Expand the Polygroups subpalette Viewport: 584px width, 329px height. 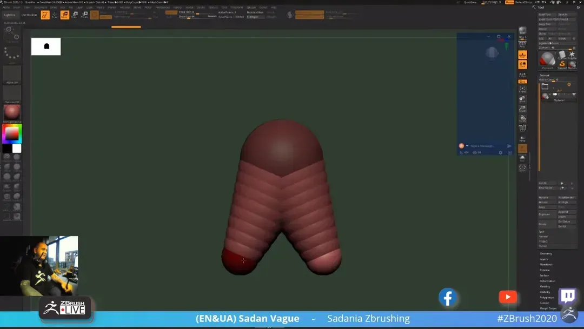(547, 297)
